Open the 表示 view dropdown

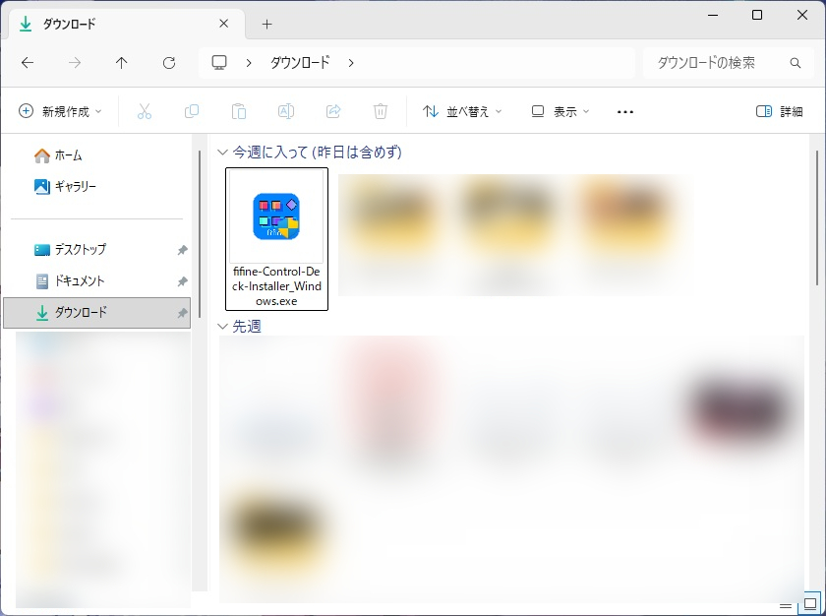[560, 112]
